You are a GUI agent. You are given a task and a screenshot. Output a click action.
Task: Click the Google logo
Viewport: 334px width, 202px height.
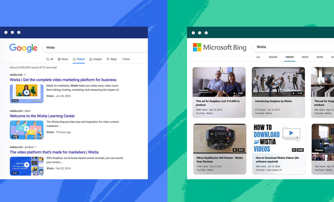(x=23, y=48)
